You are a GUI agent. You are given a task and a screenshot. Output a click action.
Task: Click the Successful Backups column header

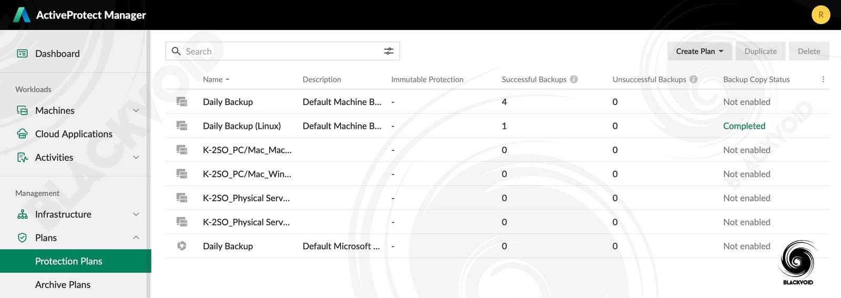click(x=534, y=79)
